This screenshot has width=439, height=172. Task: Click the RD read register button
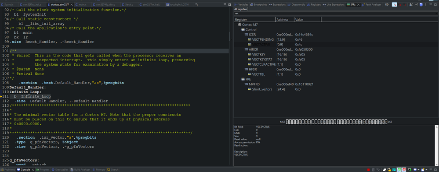pyautogui.click(x=387, y=4)
